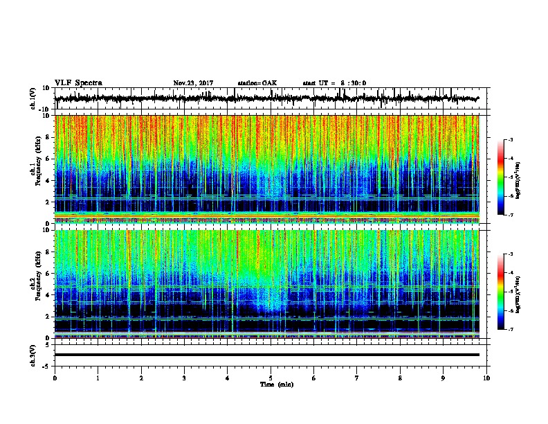Click the ch.1 spectrogram color scale bar
The width and height of the screenshot is (548, 424).
tap(501, 177)
